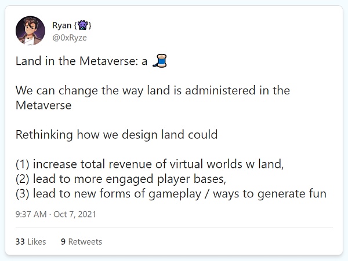
Task: Open the 9:37 AM timestamp link
Action: coord(31,214)
